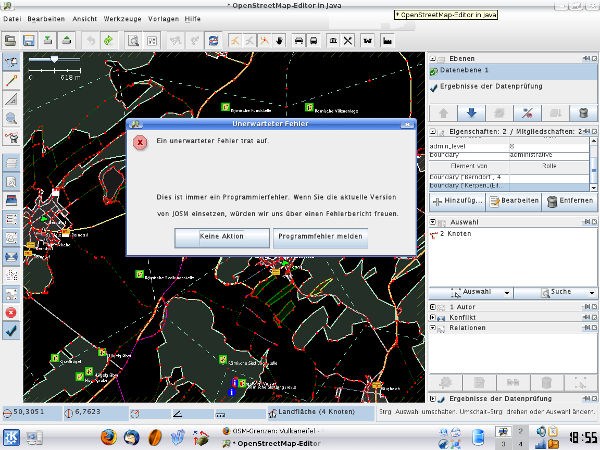Click the properties table vertical scrollbar
This screenshot has width=600, height=450.
click(x=594, y=164)
